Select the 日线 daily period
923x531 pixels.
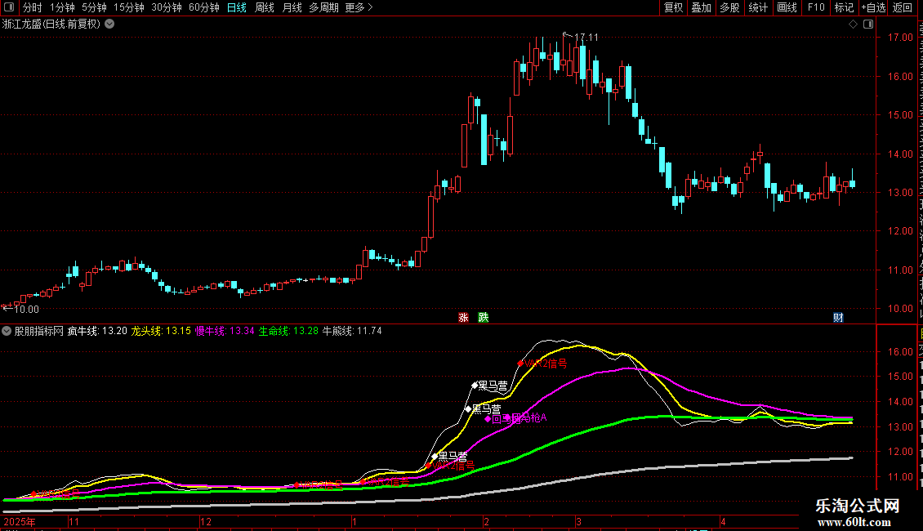[237, 7]
